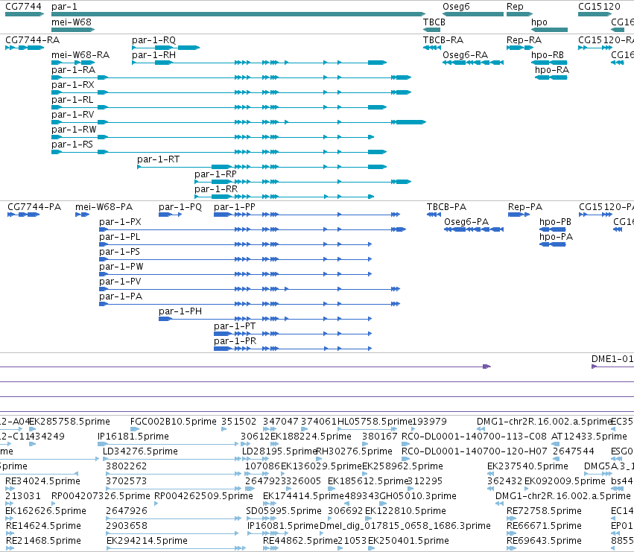Click the CG15120 gene label
Image resolution: width=634 pixels, height=552 pixels.
[599, 7]
